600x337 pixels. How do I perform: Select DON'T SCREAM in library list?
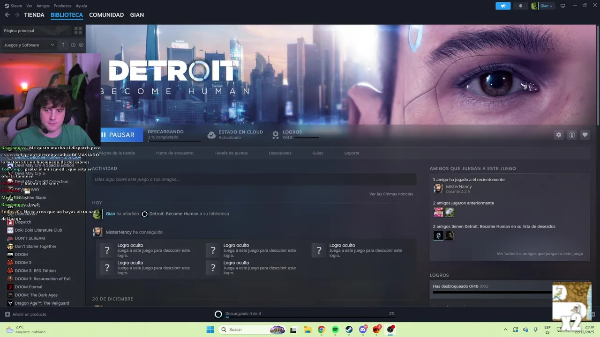coord(30,238)
